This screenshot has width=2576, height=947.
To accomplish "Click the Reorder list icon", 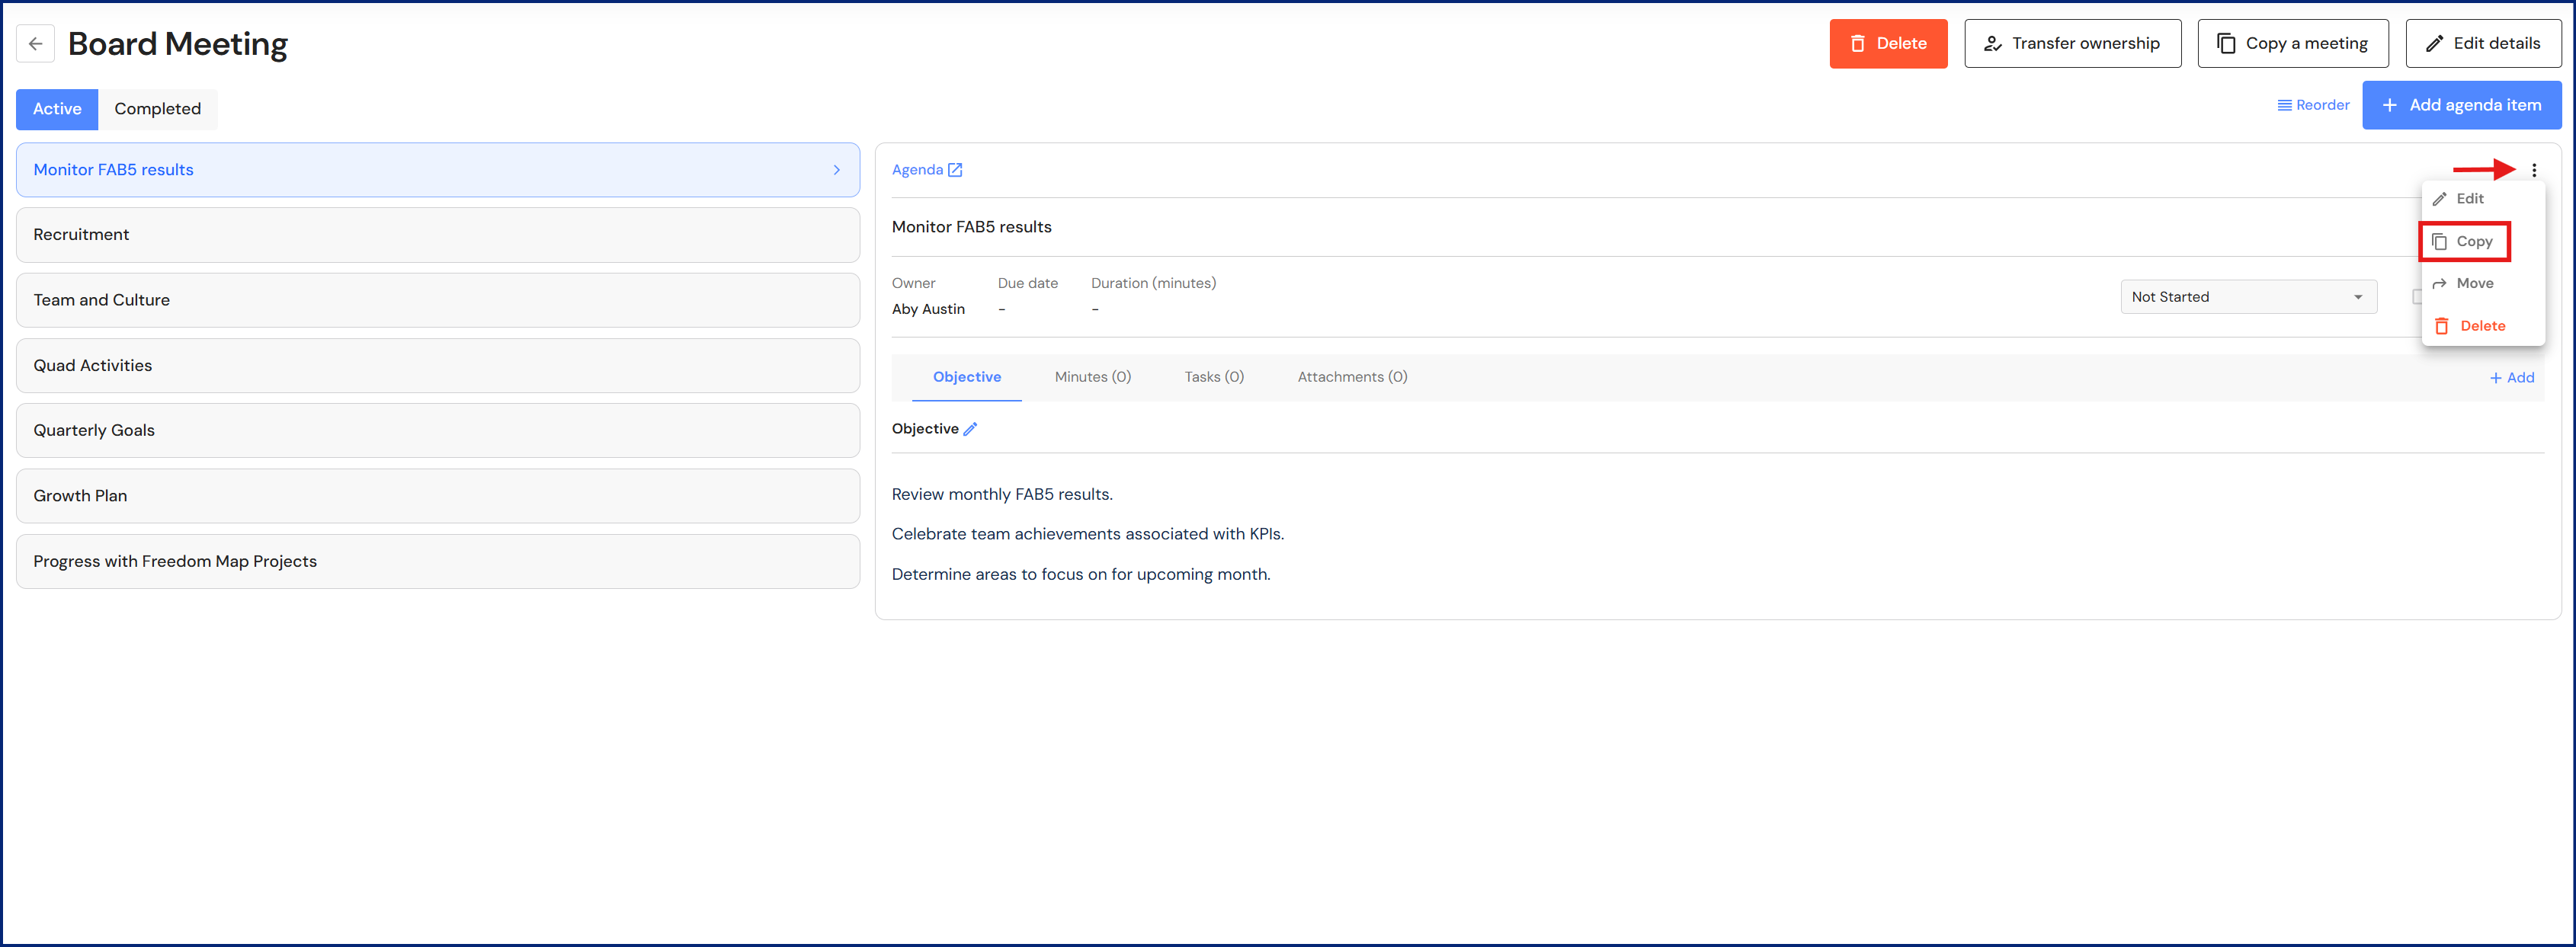I will [x=2284, y=105].
